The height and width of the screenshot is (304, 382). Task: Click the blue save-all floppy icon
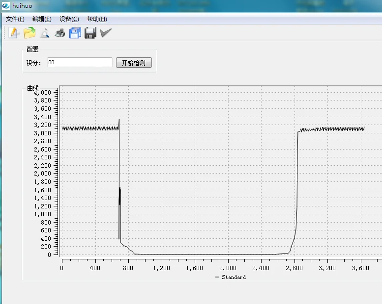(75, 33)
